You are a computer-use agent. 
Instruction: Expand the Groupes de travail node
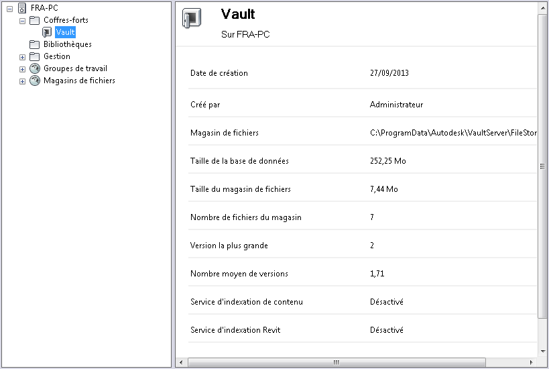22,68
